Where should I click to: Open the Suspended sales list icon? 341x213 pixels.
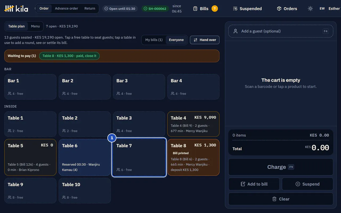point(235,9)
